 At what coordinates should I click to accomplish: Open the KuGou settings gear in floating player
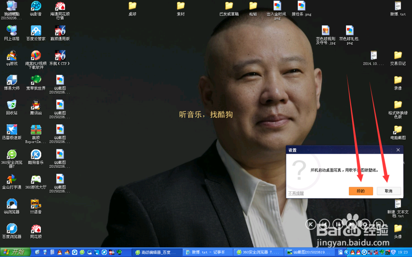(x=365, y=224)
